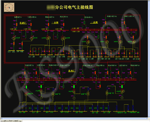The width and height of the screenshot is (150, 122).
Task: Click the blue breaker labeled 601 at bottom
Action: 33,108
